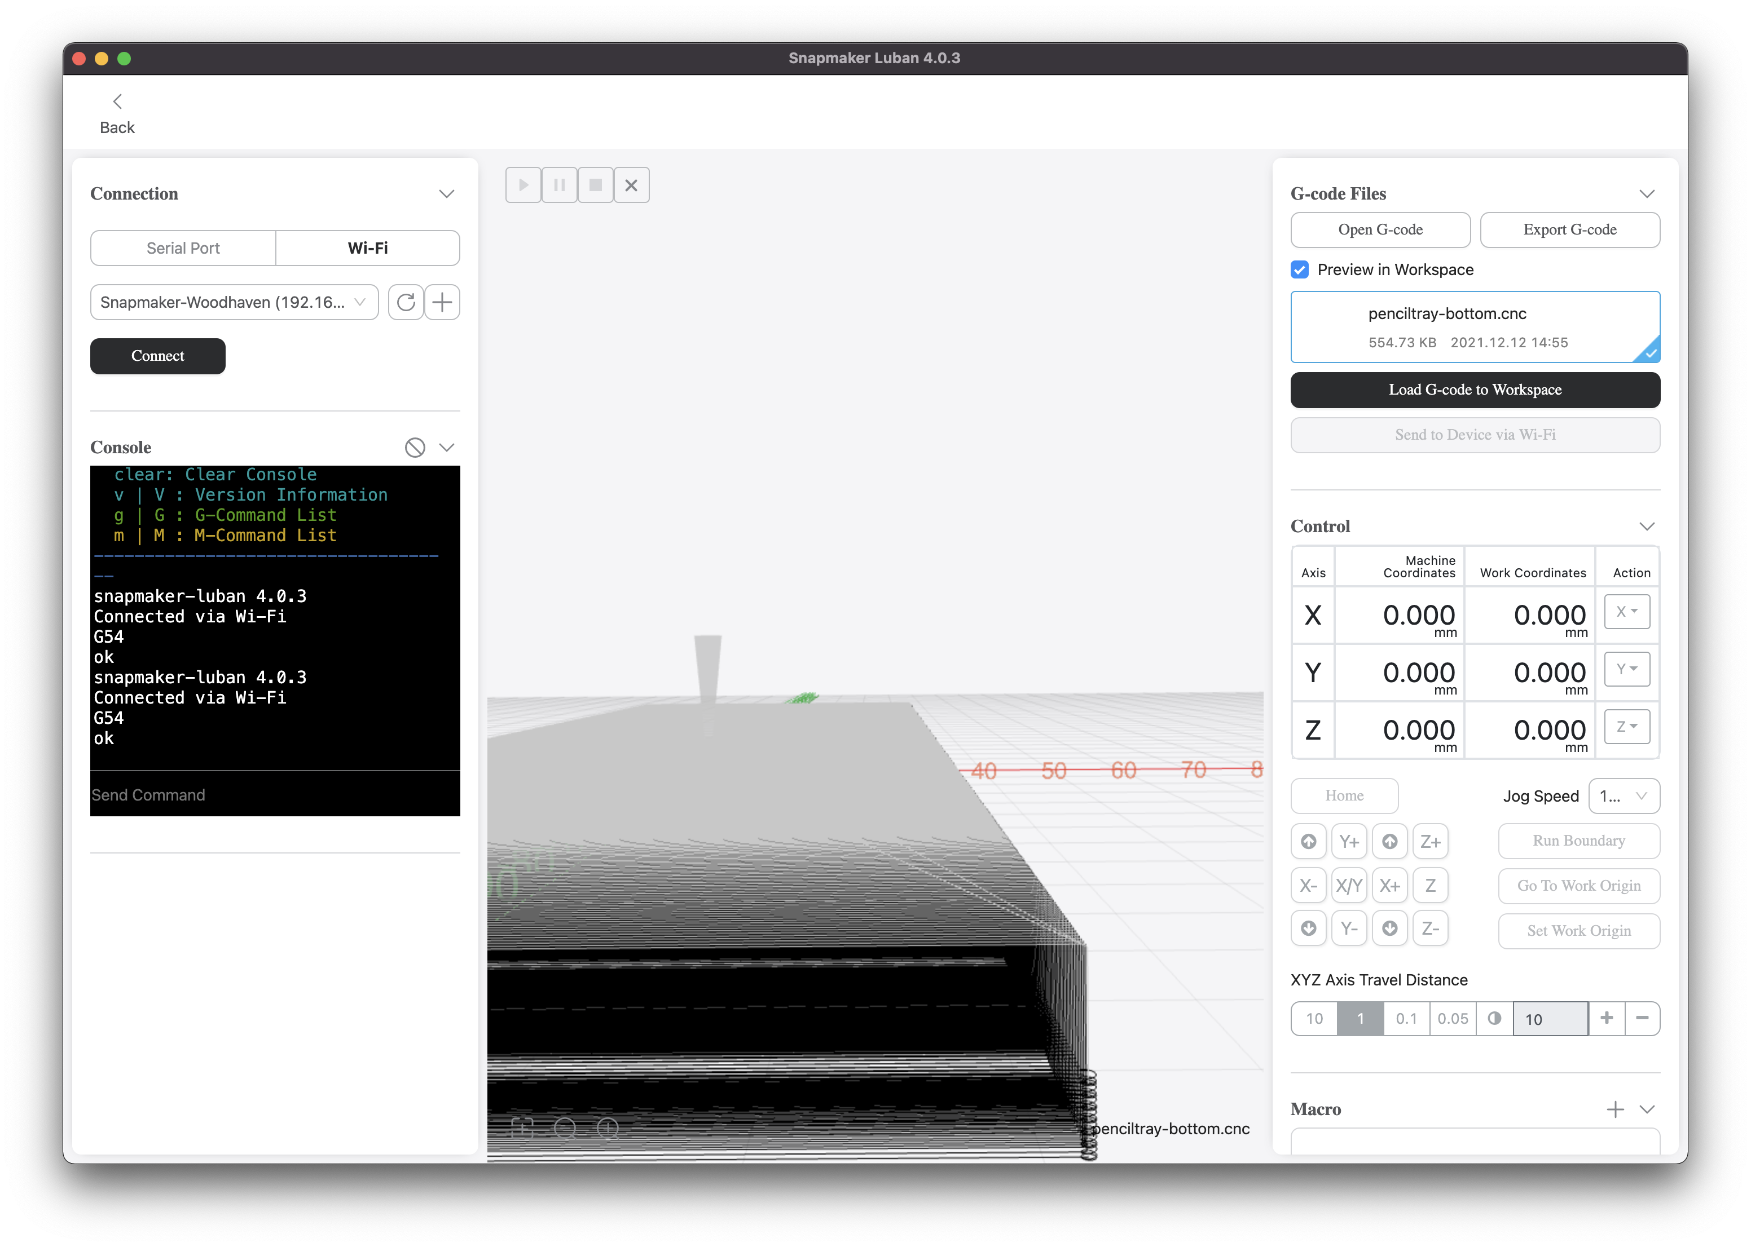The image size is (1751, 1247).
Task: Click the stop square icon
Action: [x=596, y=185]
